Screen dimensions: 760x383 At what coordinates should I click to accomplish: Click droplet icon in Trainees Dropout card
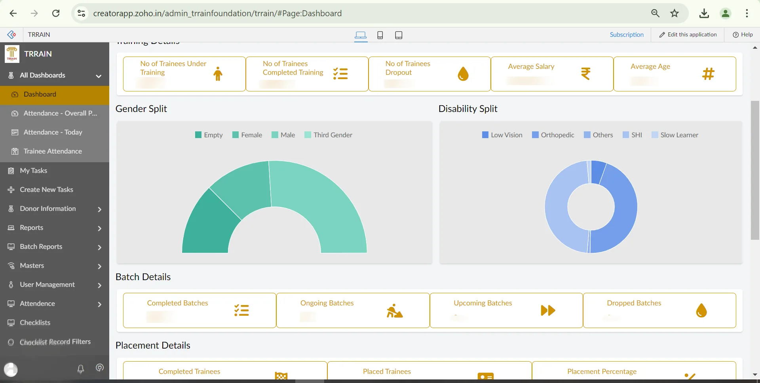tap(463, 74)
